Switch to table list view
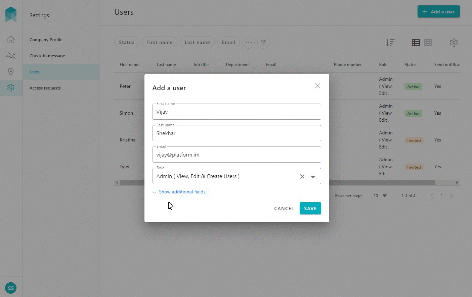This screenshot has width=472, height=297. [416, 43]
